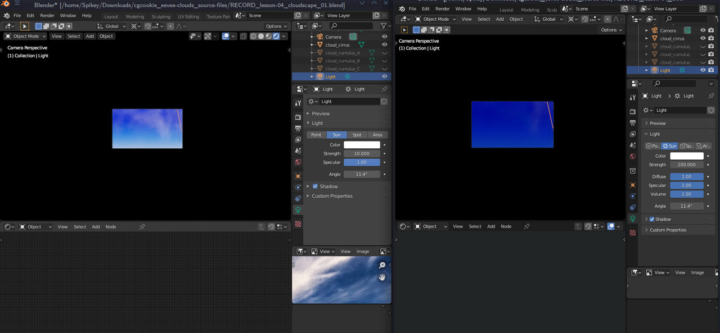Show cloud_cumulus_A via eye icon, left outliner
Viewport: 720px width, 333px height.
coord(385,53)
